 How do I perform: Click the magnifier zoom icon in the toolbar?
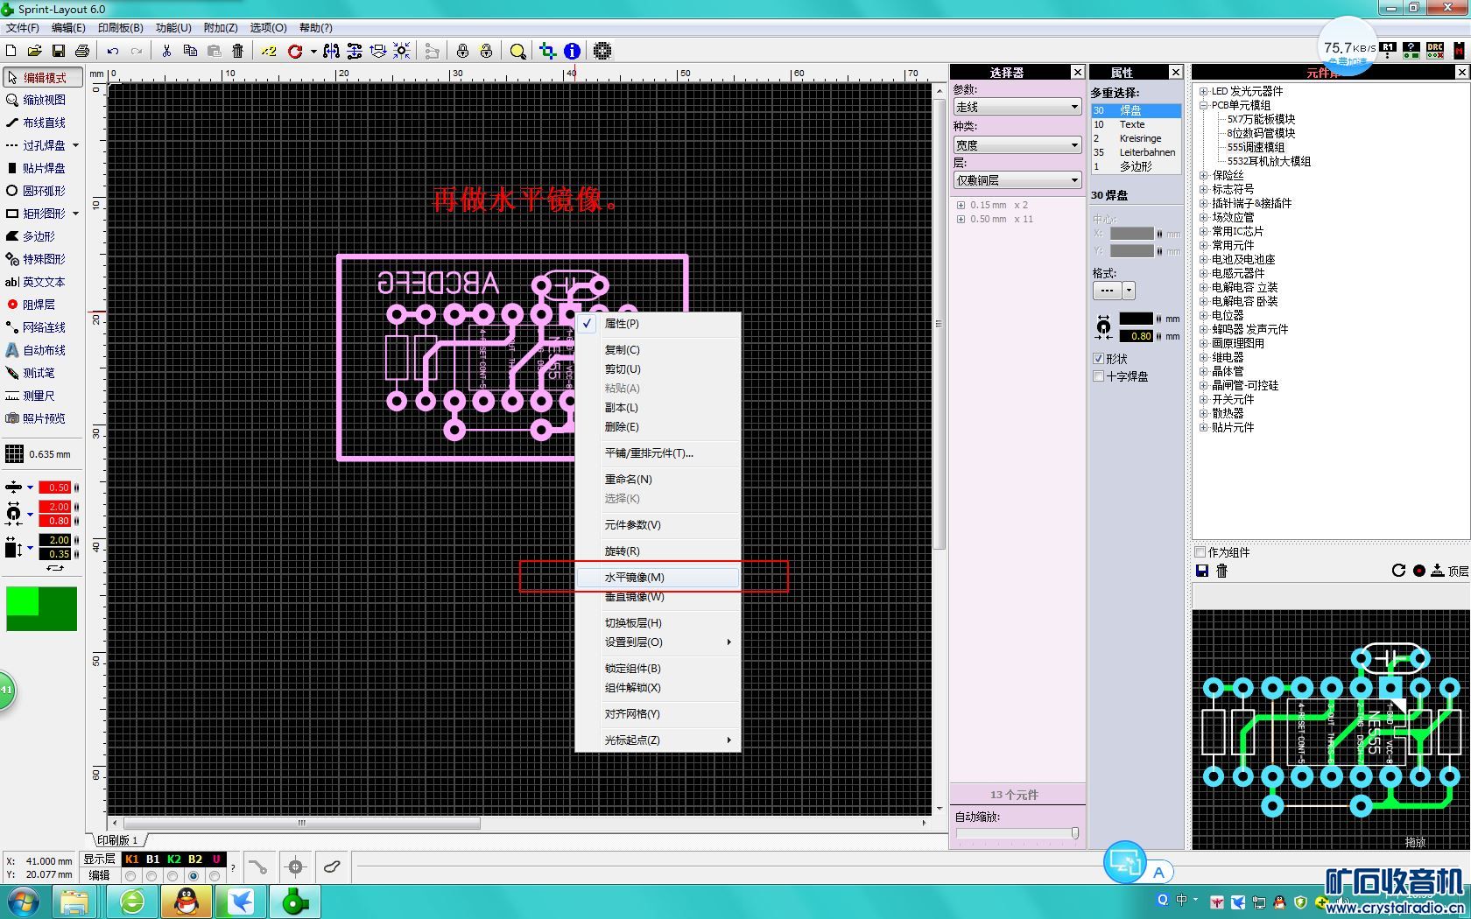click(518, 51)
